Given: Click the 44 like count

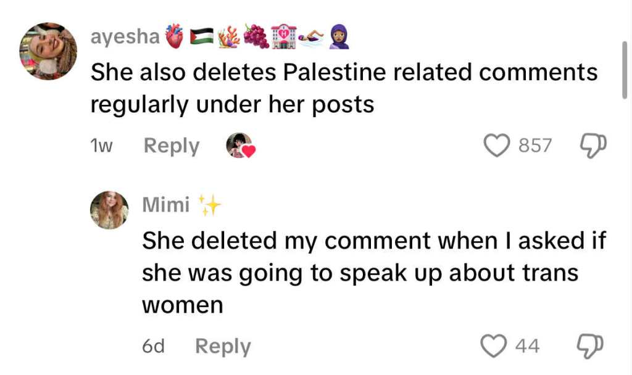Looking at the screenshot, I should [x=527, y=346].
